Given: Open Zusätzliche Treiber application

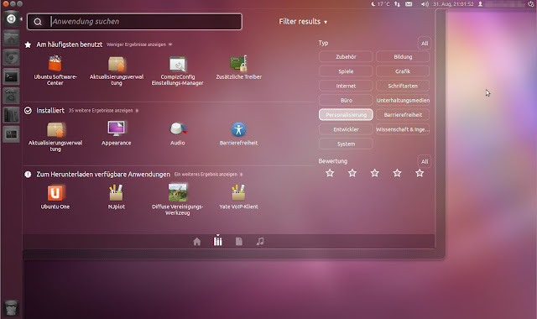Looking at the screenshot, I should 238,67.
